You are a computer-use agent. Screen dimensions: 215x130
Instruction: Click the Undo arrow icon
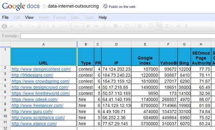[12, 26]
